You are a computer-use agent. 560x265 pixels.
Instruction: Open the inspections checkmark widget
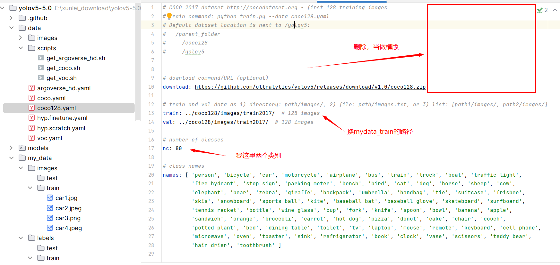[x=543, y=10]
